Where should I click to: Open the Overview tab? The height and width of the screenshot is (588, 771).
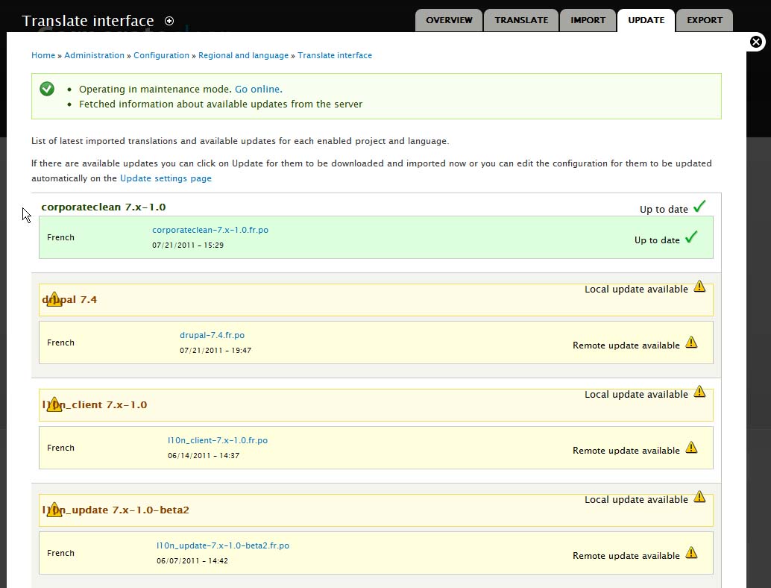point(449,20)
